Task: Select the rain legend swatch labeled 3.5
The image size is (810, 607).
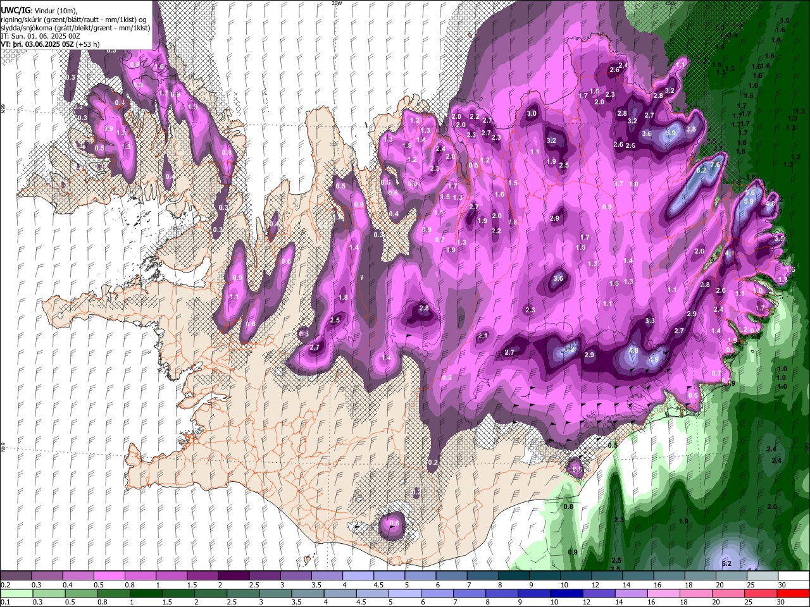Action: (x=307, y=593)
